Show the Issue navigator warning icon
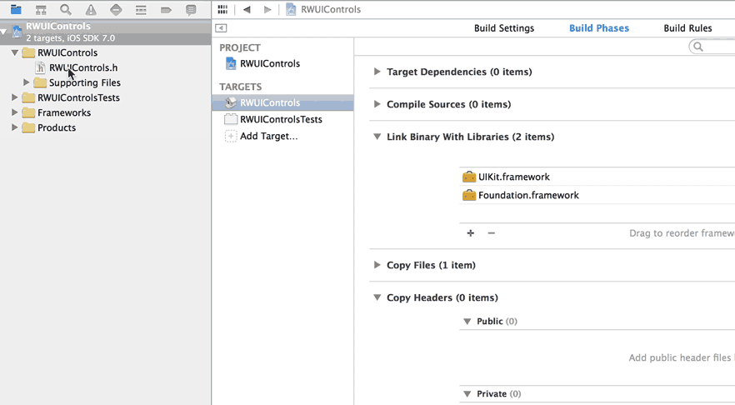Screen dimensions: 735x405 click(x=91, y=9)
